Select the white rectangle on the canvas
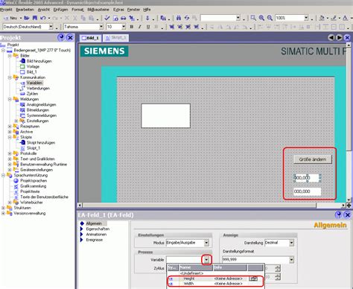The height and width of the screenshot is (289, 353). click(x=165, y=116)
